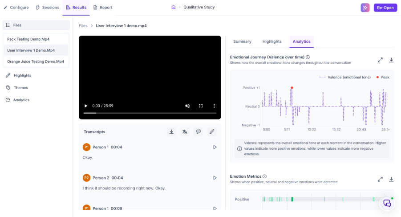Image resolution: width=401 pixels, height=217 pixels.
Task: Download the Emotion Metrics chart
Action: tap(391, 180)
